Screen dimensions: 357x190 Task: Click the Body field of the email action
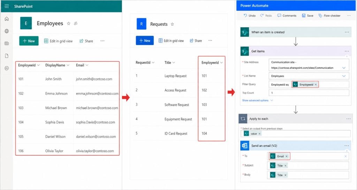pyautogui.click(x=308, y=175)
